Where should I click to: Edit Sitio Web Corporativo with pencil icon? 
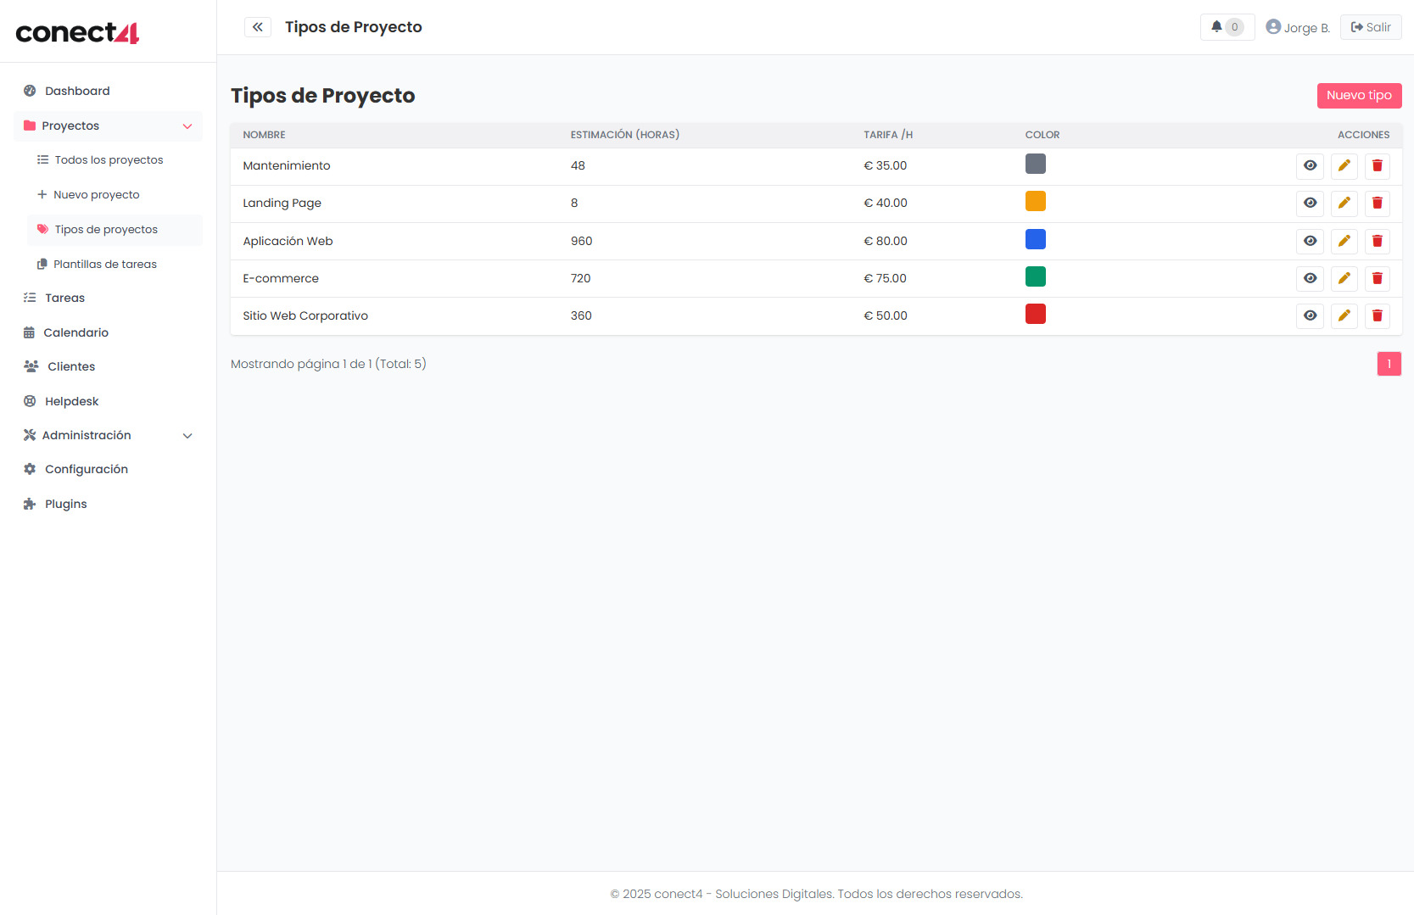click(1344, 316)
